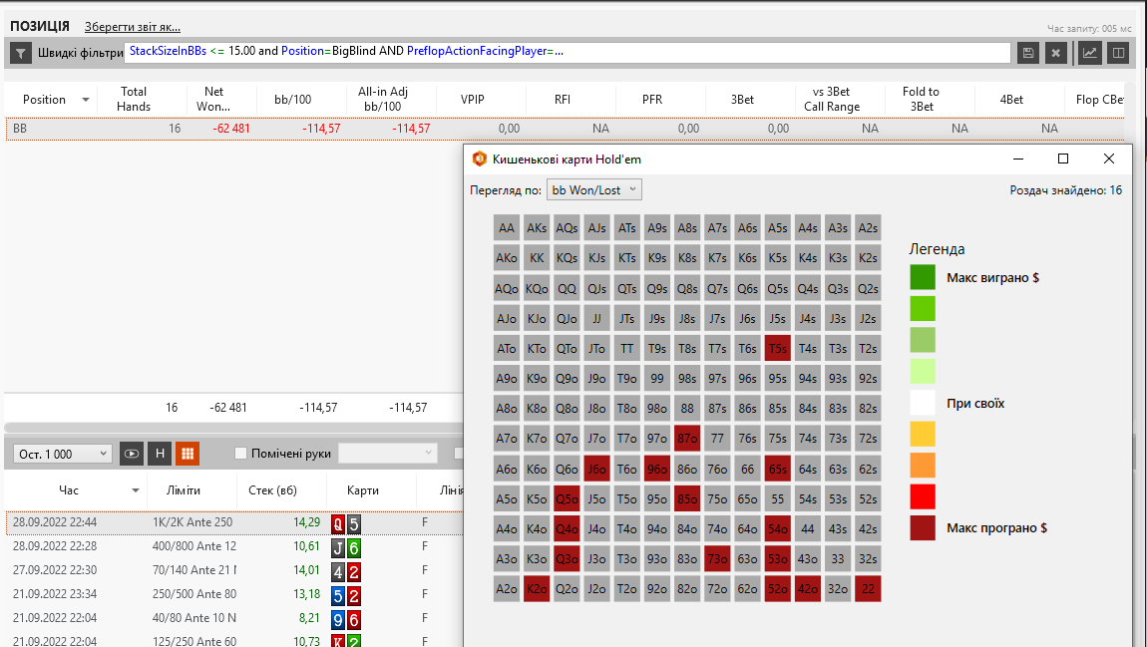
Task: Sort by VIPP column header VPIP
Action: (x=473, y=100)
